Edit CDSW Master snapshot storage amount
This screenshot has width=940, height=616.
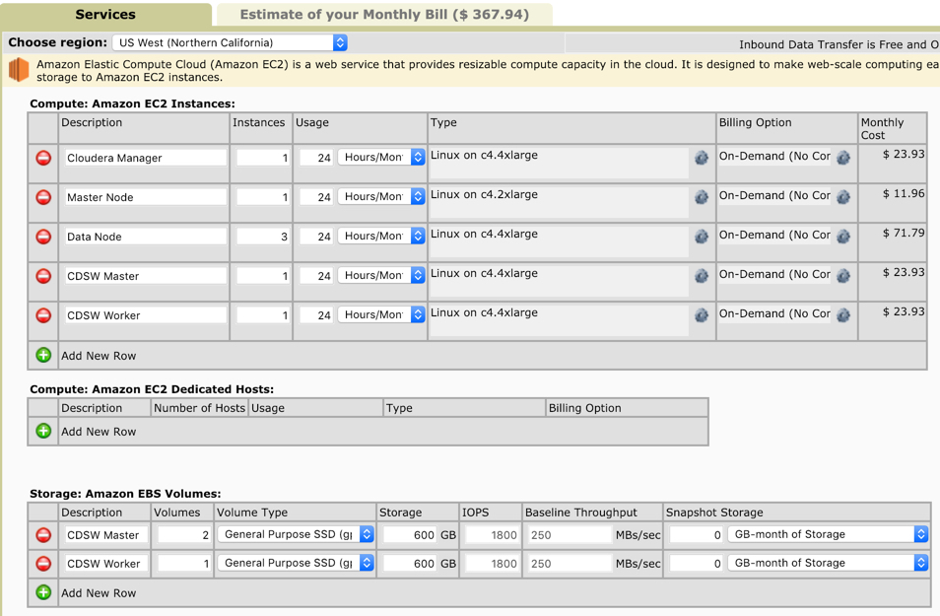pyautogui.click(x=696, y=535)
